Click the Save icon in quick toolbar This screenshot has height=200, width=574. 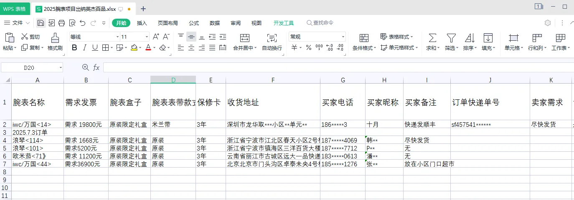click(x=41, y=23)
